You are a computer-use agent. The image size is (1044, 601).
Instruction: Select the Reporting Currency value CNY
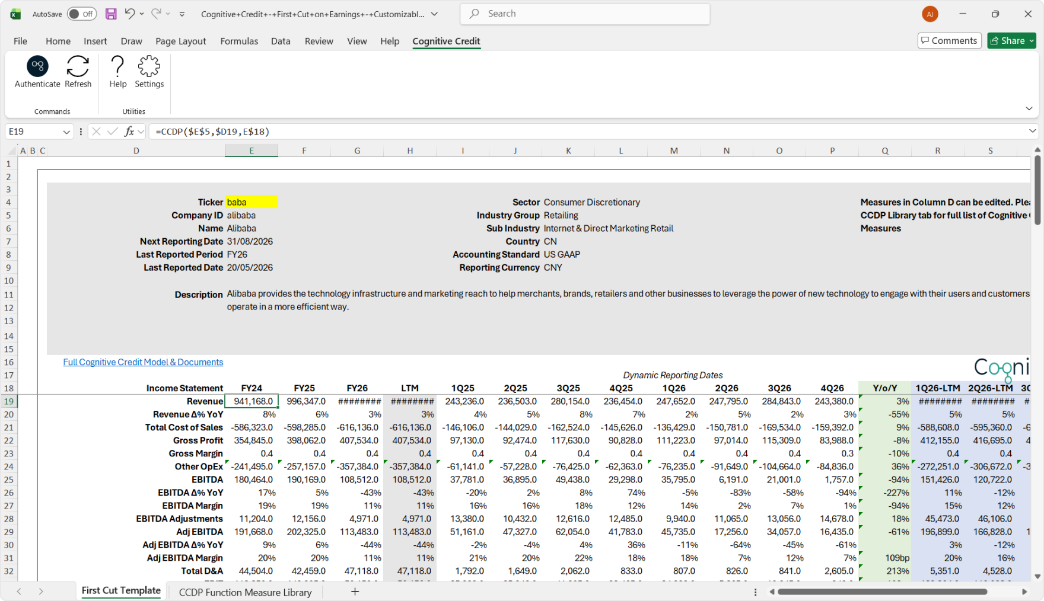[x=553, y=267]
